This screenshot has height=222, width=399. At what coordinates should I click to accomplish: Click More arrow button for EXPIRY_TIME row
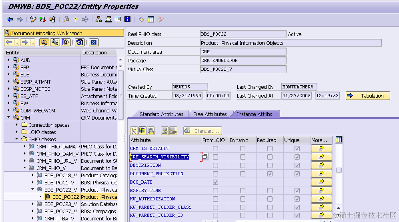(x=321, y=190)
